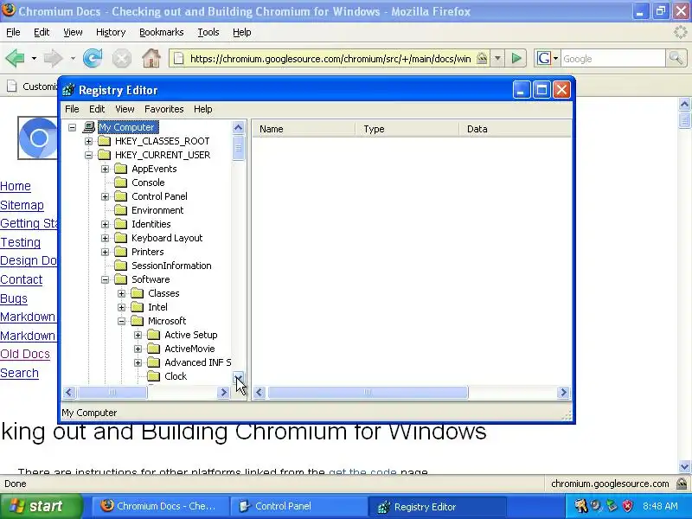Click the Environment folder icon
692x519 pixels.
coord(121,210)
